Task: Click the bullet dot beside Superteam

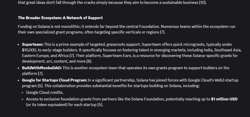Action: click(18, 45)
